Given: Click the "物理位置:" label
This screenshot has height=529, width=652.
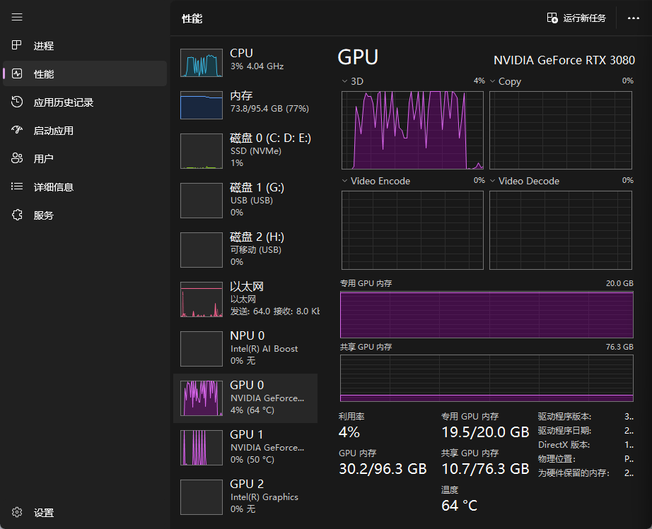Looking at the screenshot, I should tap(557, 459).
